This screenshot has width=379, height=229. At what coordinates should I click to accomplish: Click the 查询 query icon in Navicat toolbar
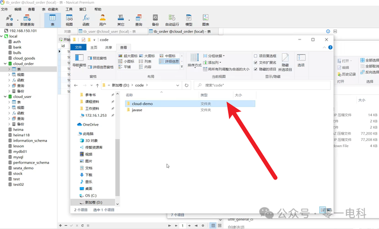click(x=139, y=20)
